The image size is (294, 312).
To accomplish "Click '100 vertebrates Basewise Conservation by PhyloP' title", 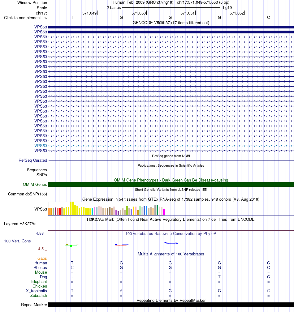I will click(171, 233).
